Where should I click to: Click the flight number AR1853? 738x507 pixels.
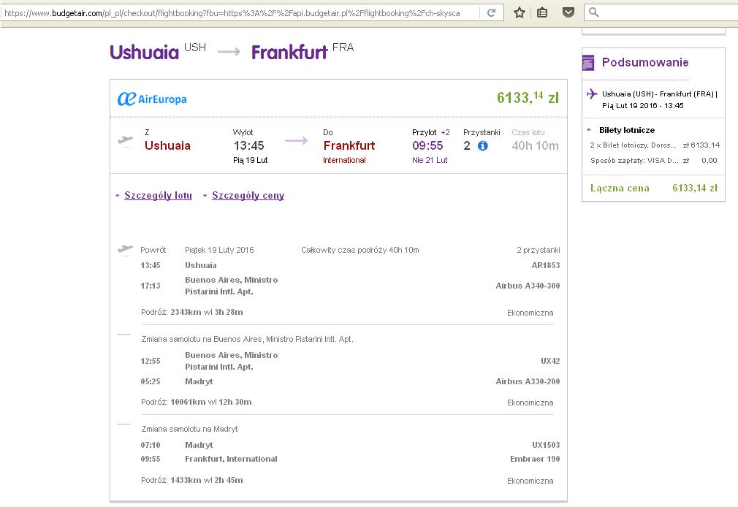(546, 265)
